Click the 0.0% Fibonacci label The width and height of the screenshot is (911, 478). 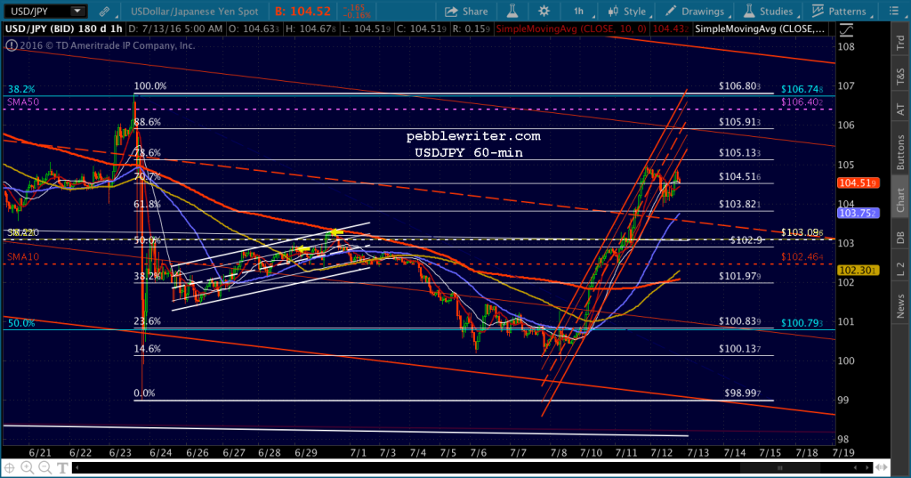(144, 393)
